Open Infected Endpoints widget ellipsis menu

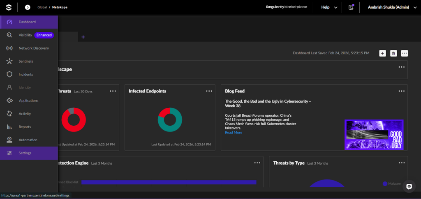pos(209,91)
